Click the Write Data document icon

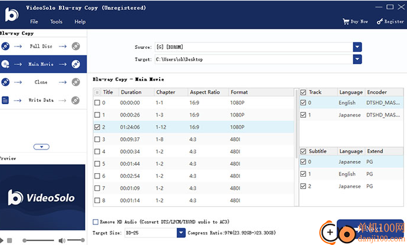(x=5, y=100)
